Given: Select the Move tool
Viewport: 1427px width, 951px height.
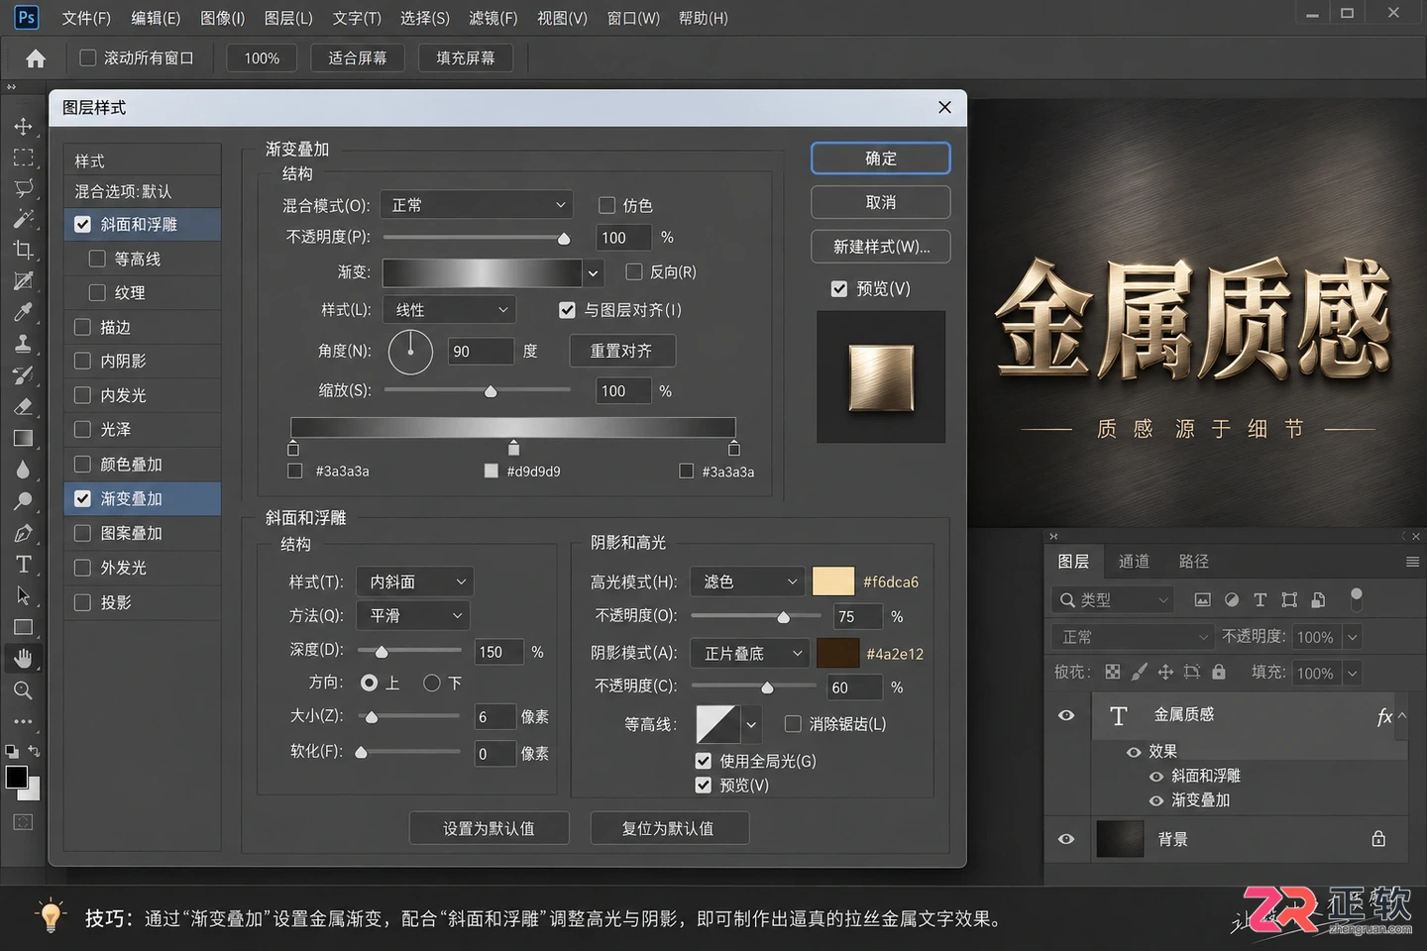Looking at the screenshot, I should click(24, 127).
